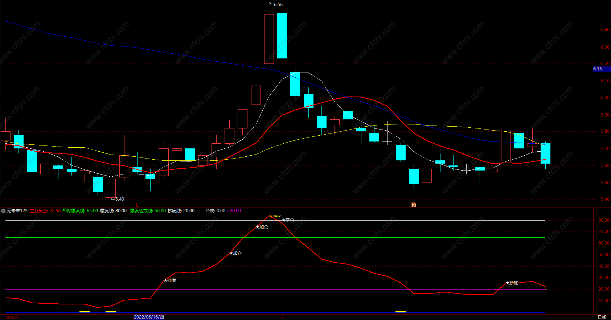
Task: Click the ★空仓 signal marker
Action: (288, 220)
